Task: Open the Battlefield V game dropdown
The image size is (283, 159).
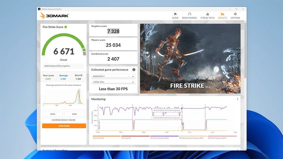Action: coord(113,76)
